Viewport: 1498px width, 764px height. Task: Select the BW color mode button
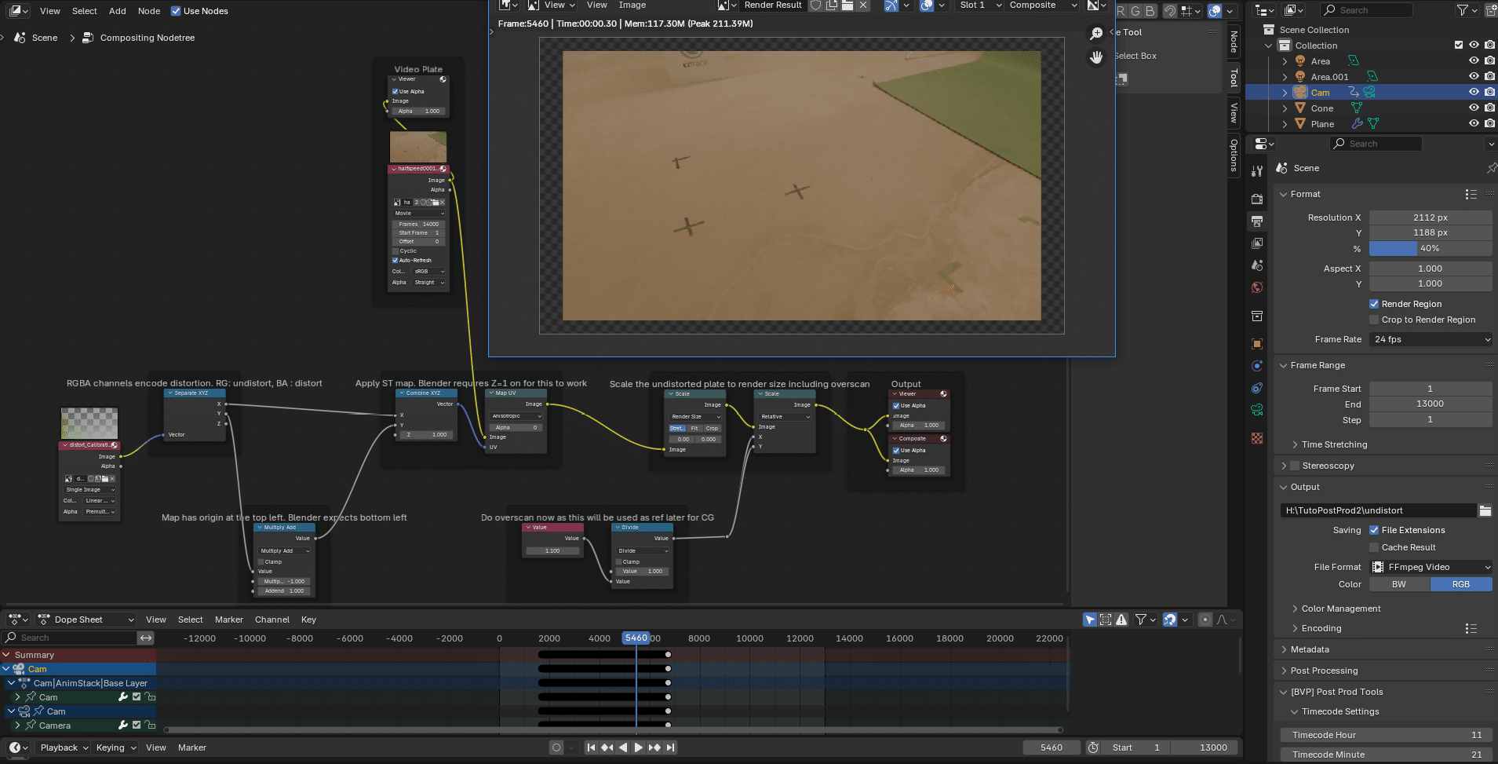(x=1399, y=584)
